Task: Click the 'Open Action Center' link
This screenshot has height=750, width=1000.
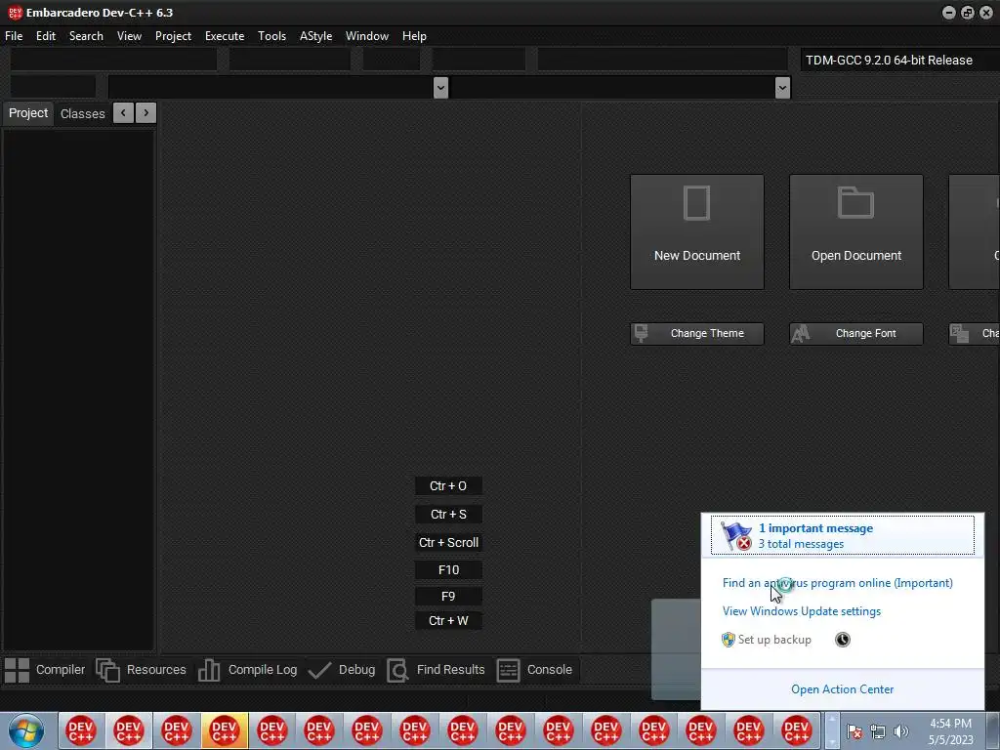Action: click(842, 689)
